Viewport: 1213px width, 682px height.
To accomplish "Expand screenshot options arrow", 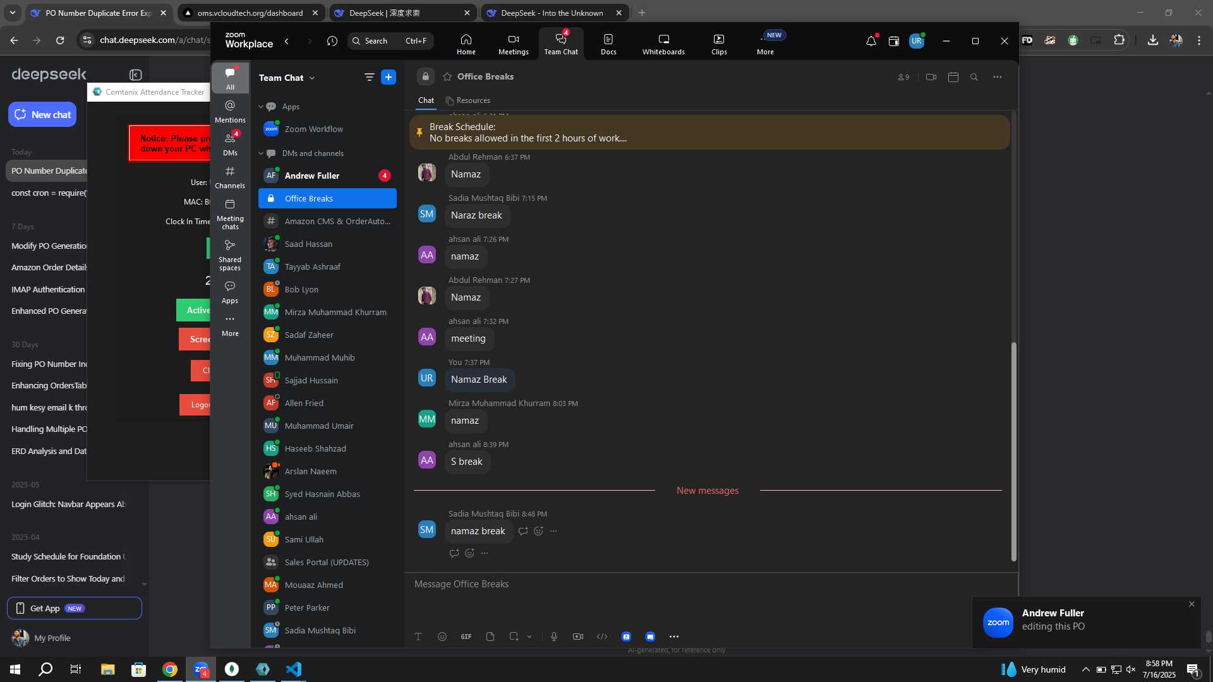I will [x=529, y=637].
